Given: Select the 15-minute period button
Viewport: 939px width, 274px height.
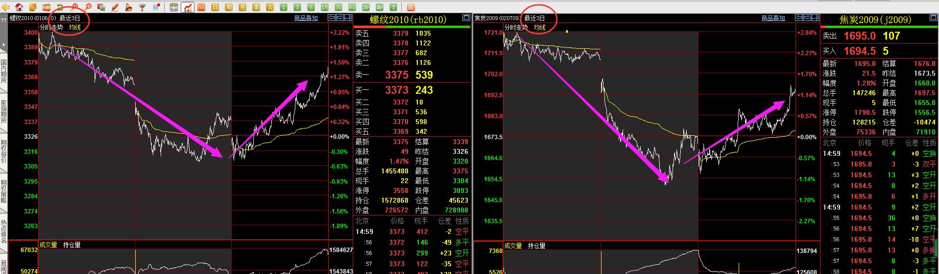Looking at the screenshot, I should coord(325,7).
